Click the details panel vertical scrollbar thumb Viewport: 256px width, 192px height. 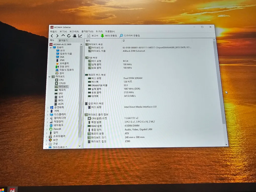(219, 82)
